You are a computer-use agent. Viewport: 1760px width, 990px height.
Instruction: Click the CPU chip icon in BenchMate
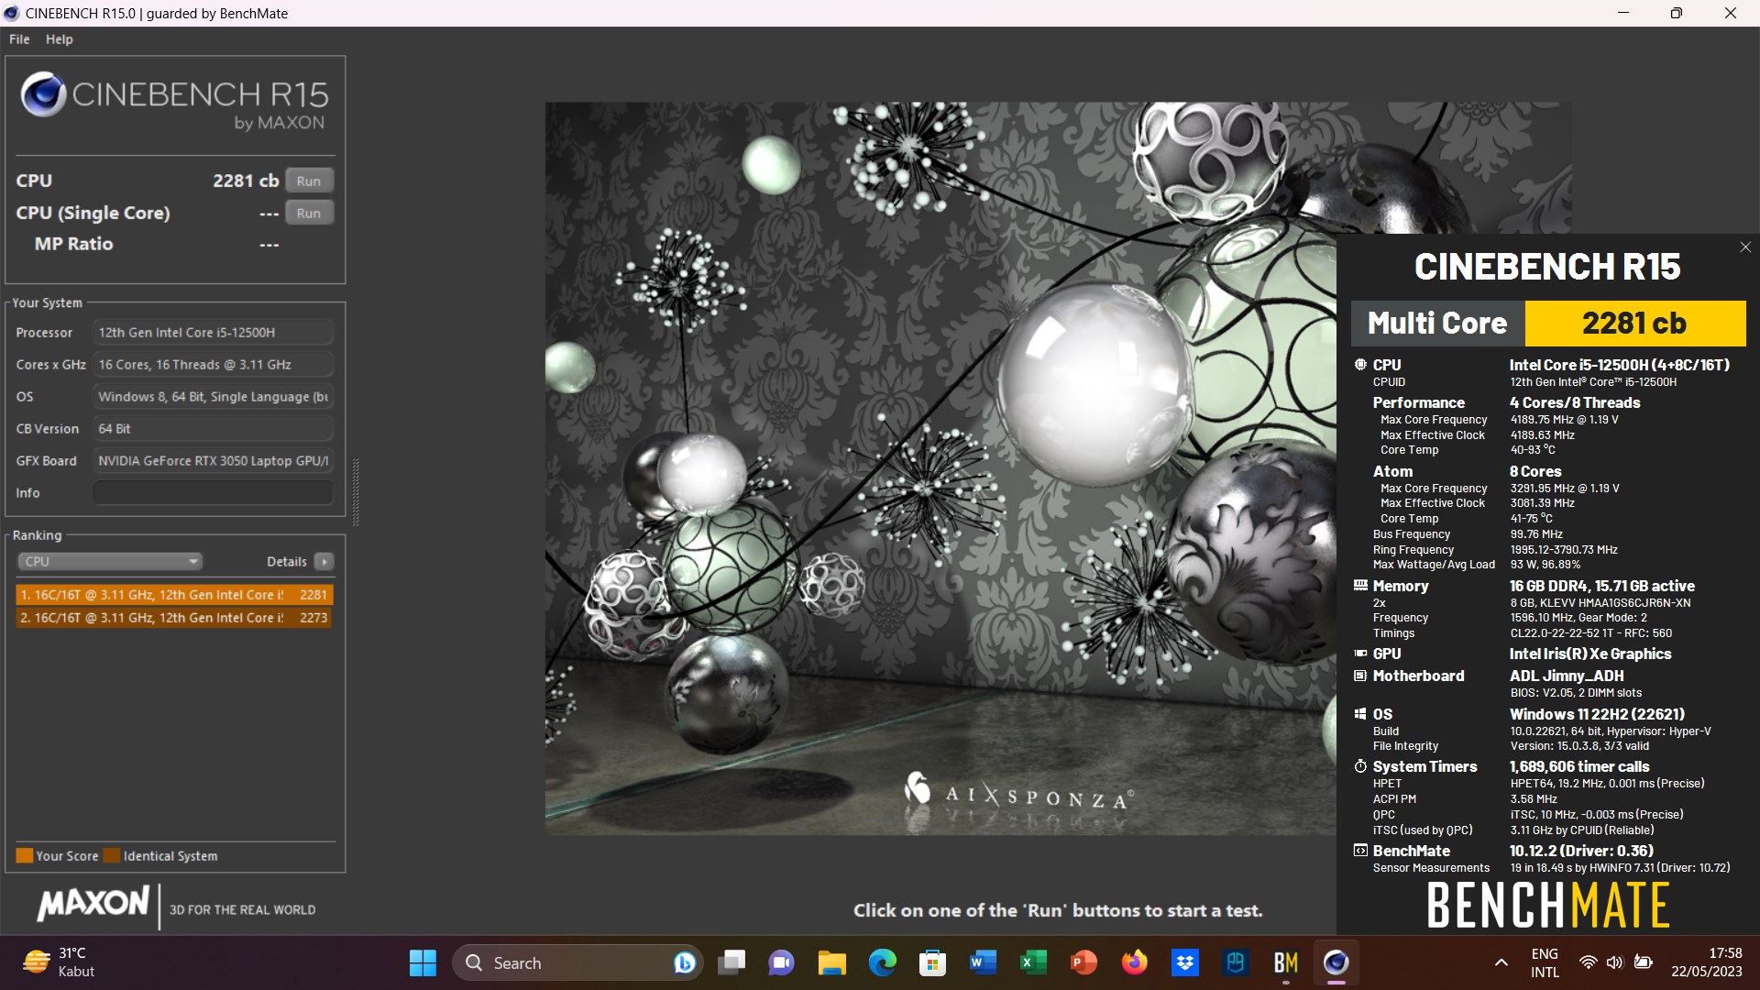click(1360, 364)
